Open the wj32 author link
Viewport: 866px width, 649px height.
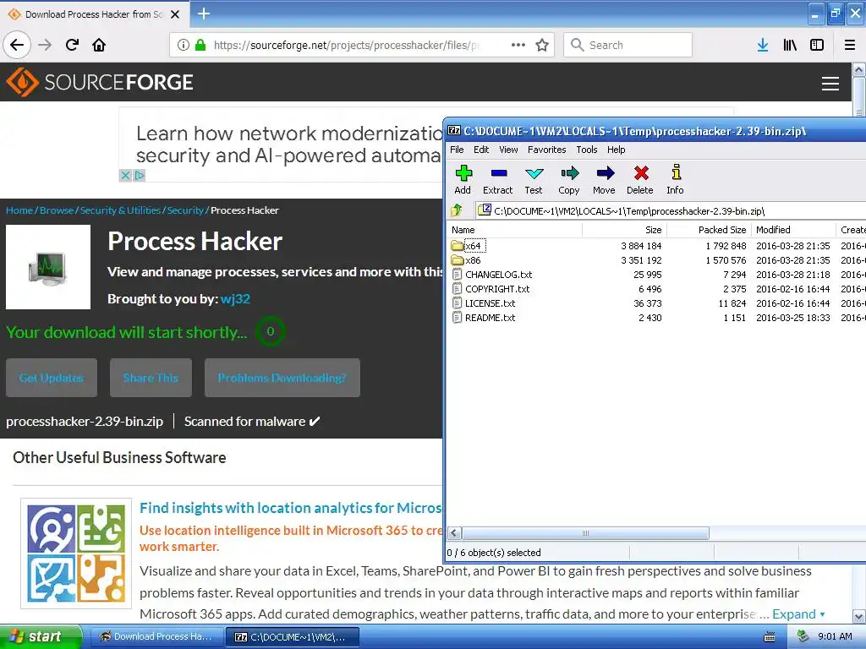point(235,298)
